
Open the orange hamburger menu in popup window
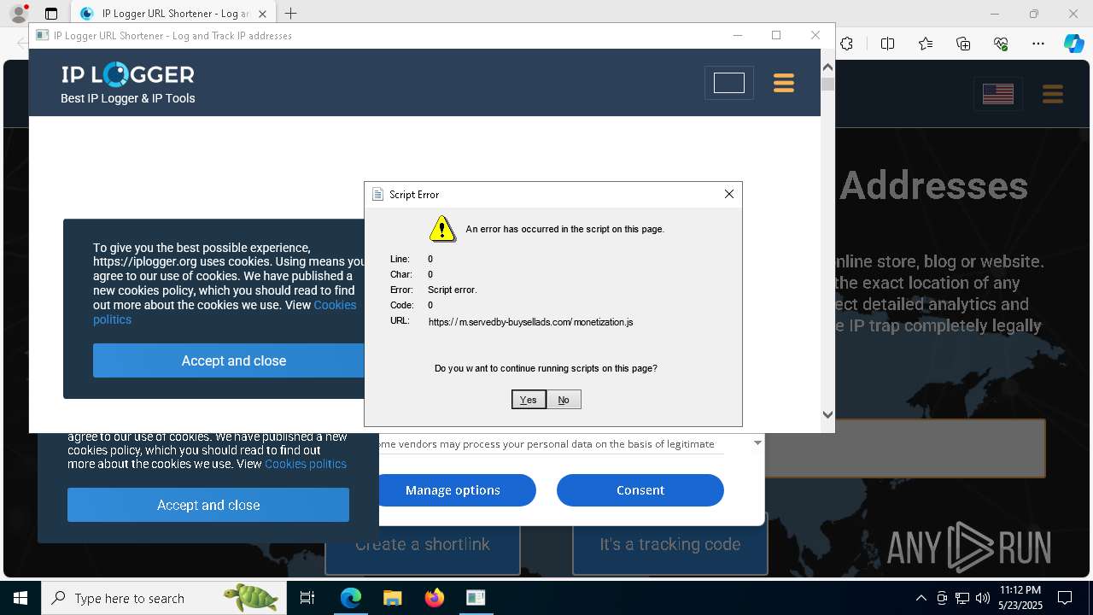click(x=783, y=83)
